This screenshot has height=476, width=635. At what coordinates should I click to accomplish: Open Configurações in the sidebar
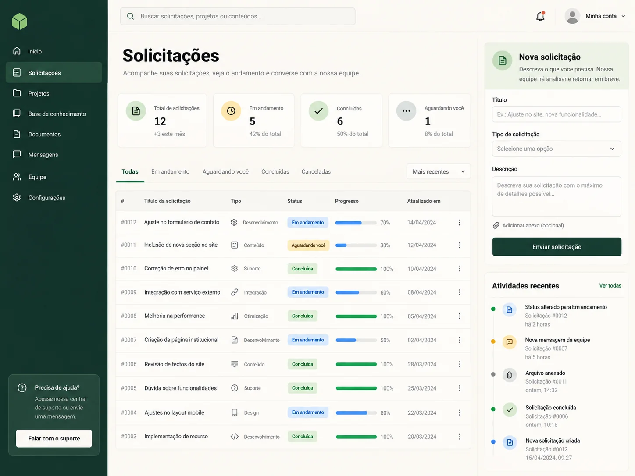coord(54,198)
